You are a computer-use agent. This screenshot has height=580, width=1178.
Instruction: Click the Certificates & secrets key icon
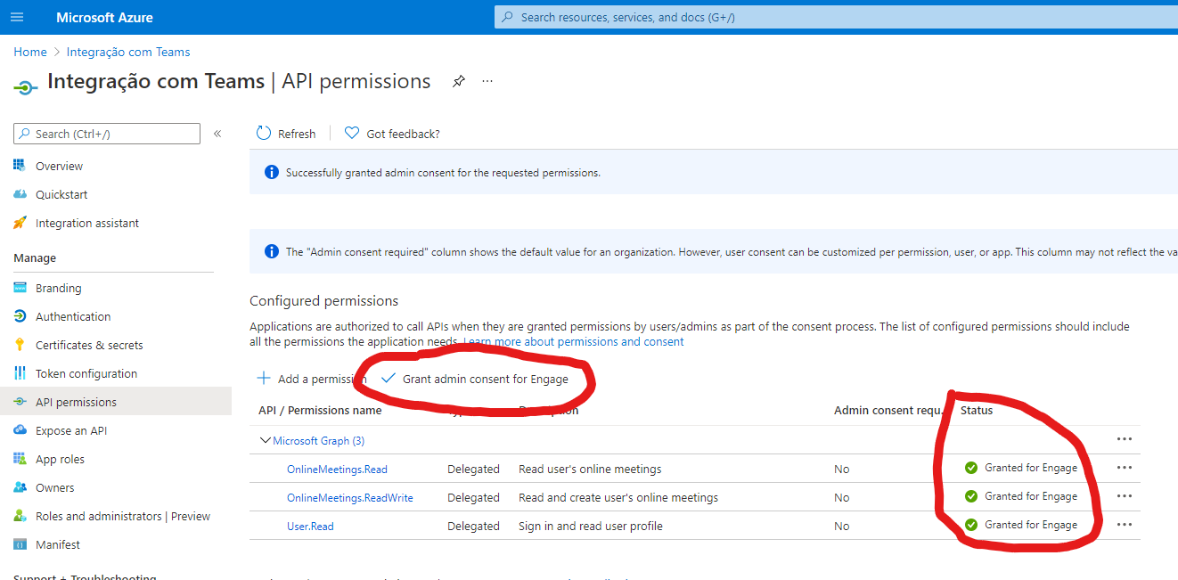pos(20,345)
